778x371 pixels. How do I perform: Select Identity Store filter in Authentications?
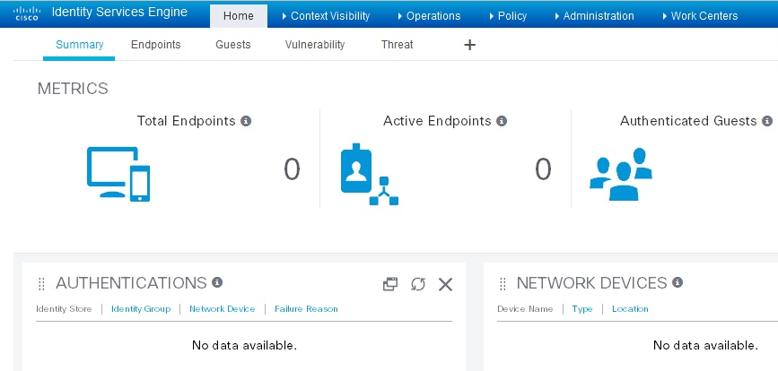coord(64,309)
